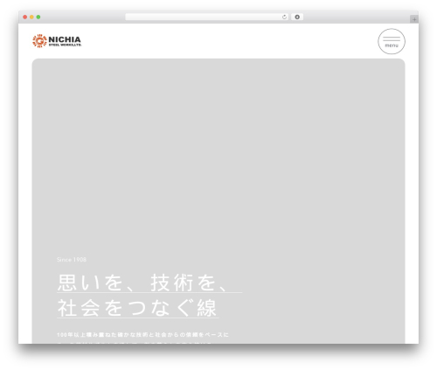Click the headline '社会をつなぐ線'
The height and width of the screenshot is (370, 437).
tap(137, 308)
